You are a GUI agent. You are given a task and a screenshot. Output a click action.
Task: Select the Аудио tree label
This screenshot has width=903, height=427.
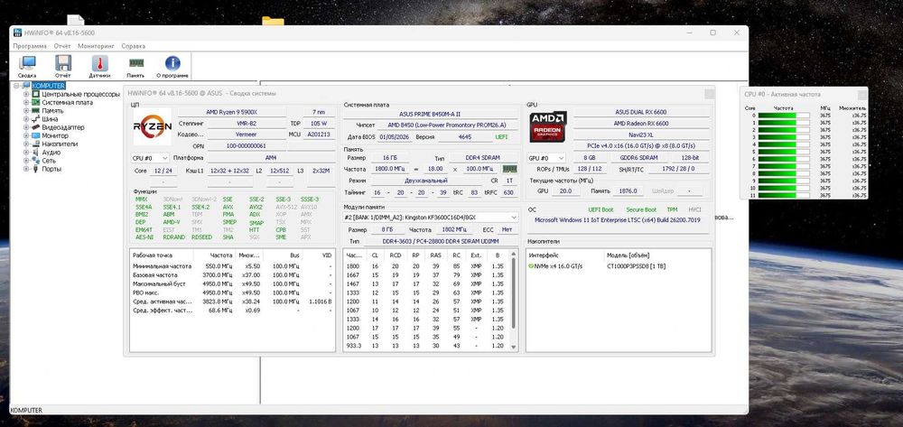[51, 153]
